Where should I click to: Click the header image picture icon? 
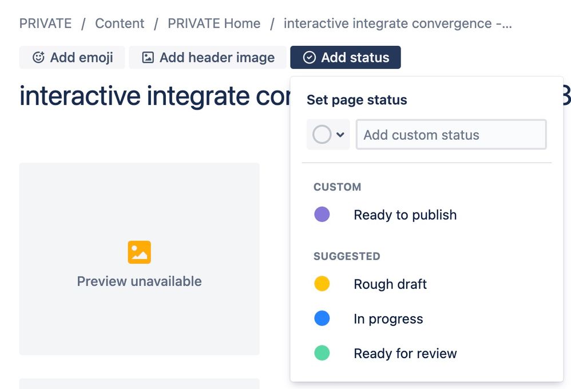[148, 57]
